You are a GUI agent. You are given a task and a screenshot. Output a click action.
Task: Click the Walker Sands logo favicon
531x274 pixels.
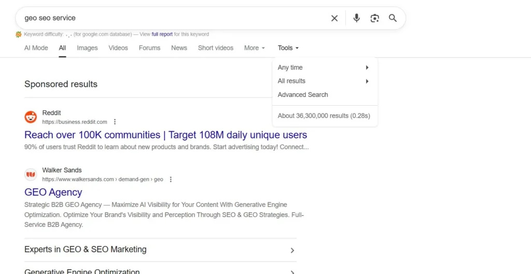pos(31,175)
